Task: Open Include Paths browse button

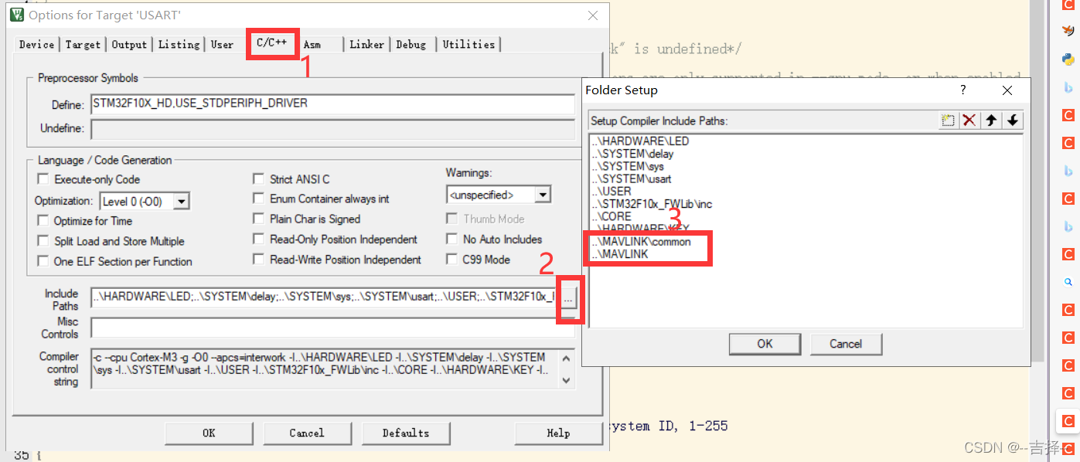Action: [569, 297]
